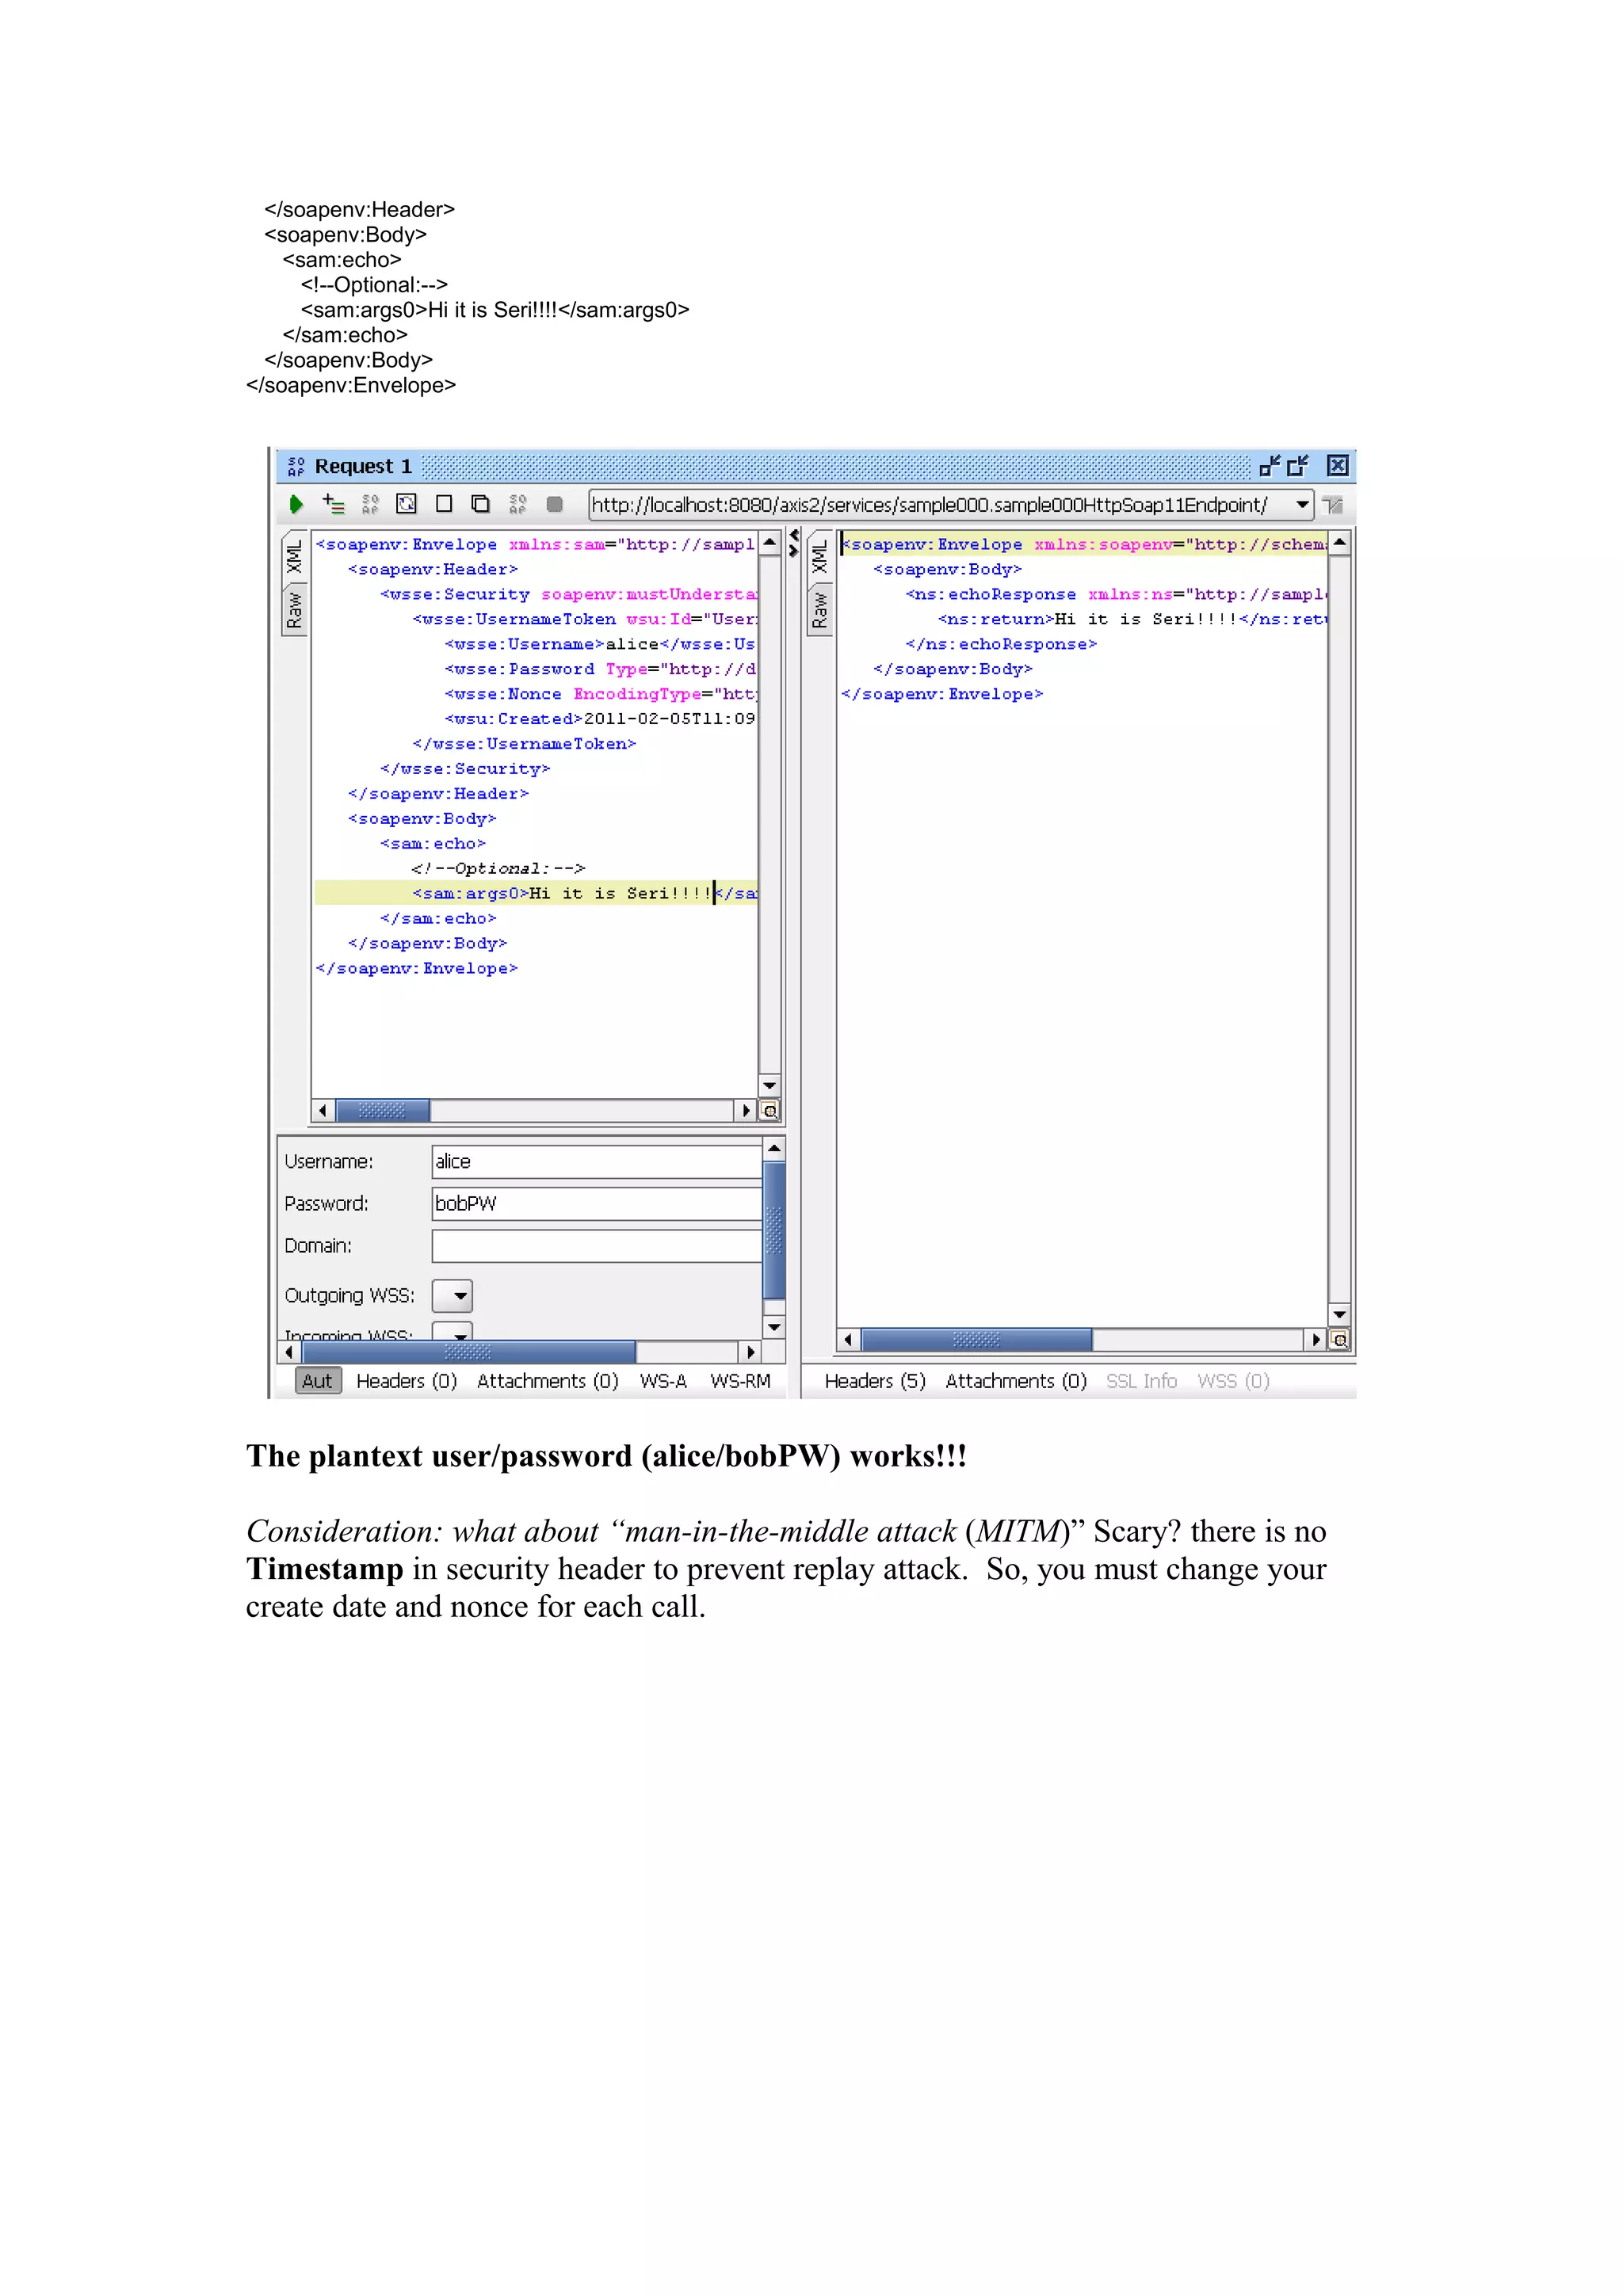
Task: Select the Aut tab in request panel
Action: 318,1381
